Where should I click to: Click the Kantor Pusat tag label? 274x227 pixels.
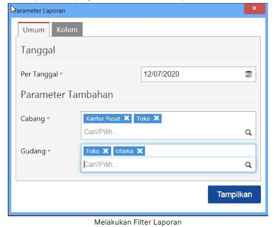click(x=103, y=118)
